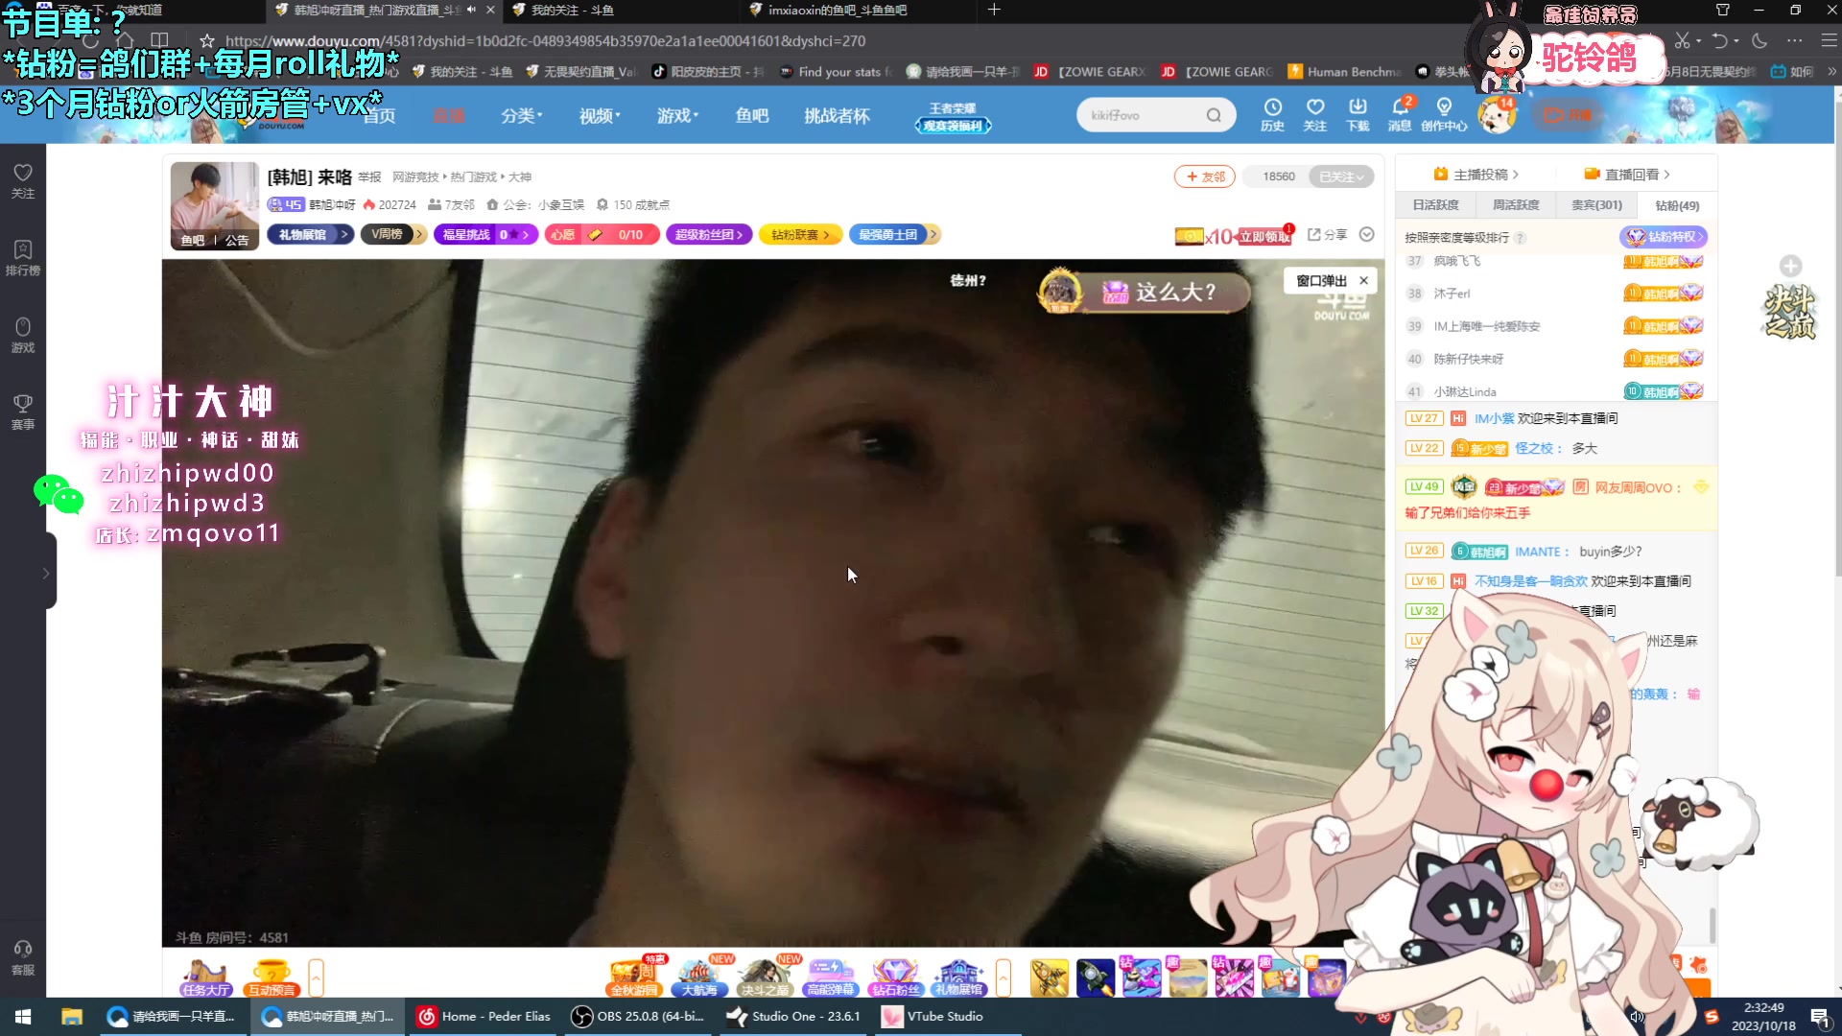Send the golden rocket gift
Viewport: 1842px width, 1036px height.
1050,977
